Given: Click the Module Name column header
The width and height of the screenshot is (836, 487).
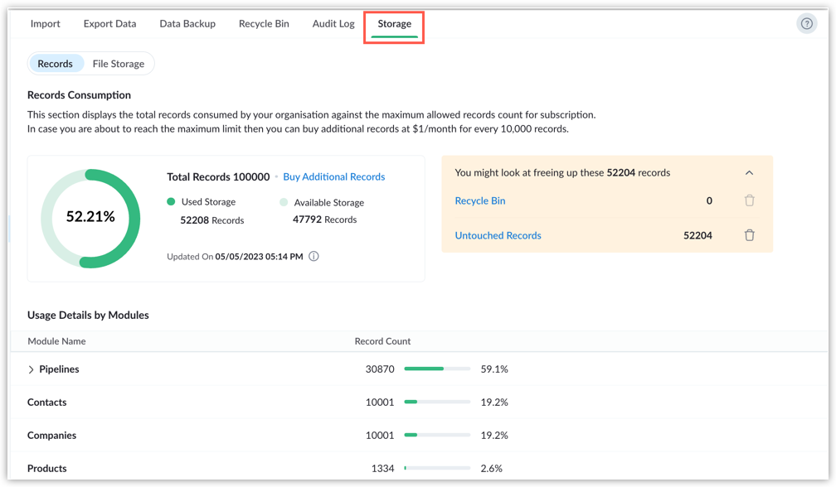Looking at the screenshot, I should click(x=56, y=341).
